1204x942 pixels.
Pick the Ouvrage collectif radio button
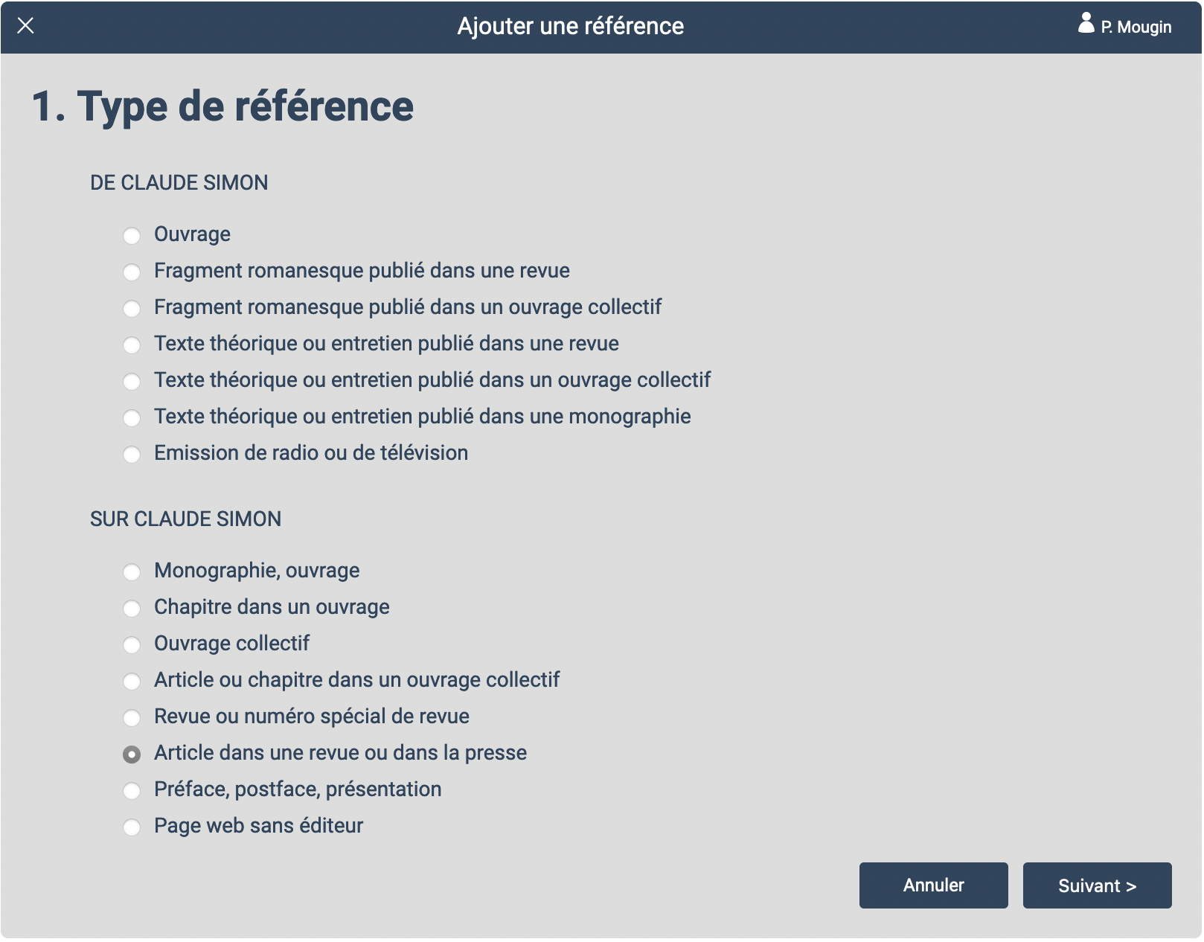coord(132,645)
